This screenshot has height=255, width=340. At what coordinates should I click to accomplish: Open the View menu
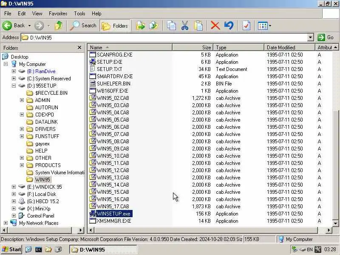point(37,14)
